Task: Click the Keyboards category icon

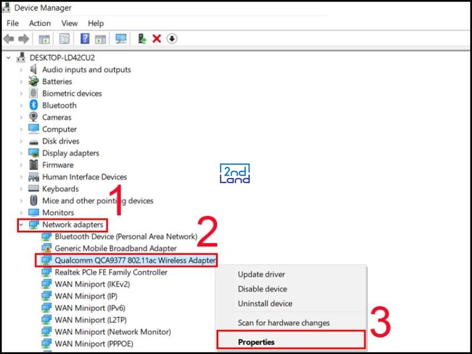Action: [x=33, y=188]
